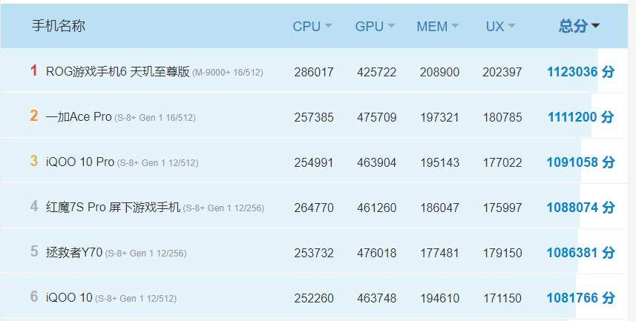The image size is (636, 321).
Task: Select CPU score 286017
Action: click(x=314, y=72)
